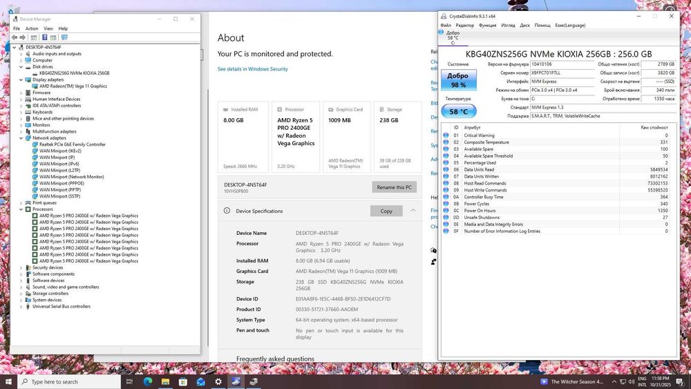
Task: Select the Power On Hours attribute row
Action: 556,211
